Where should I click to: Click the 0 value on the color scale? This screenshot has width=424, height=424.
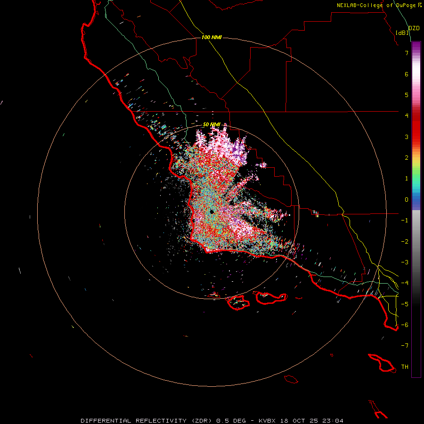(407, 200)
